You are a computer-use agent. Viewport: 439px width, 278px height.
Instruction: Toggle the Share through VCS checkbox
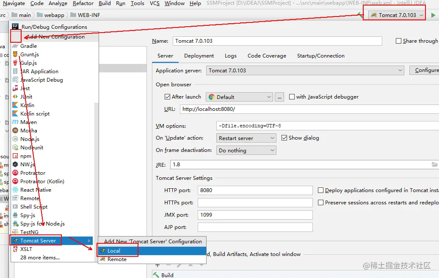click(398, 41)
